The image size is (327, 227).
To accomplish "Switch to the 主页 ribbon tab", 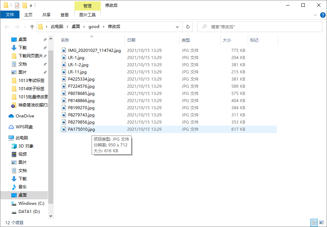I will pyautogui.click(x=28, y=15).
